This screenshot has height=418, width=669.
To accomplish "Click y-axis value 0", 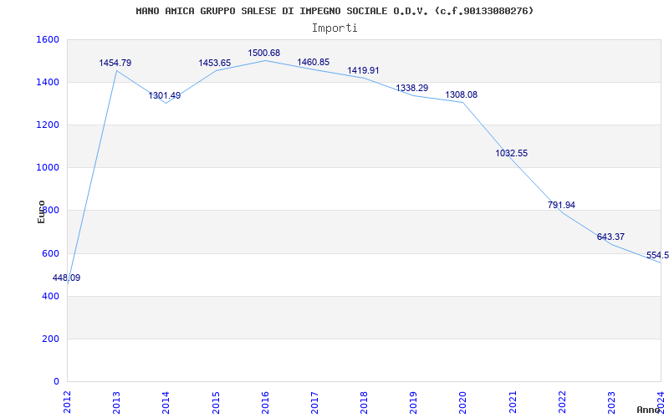I will (x=56, y=382).
